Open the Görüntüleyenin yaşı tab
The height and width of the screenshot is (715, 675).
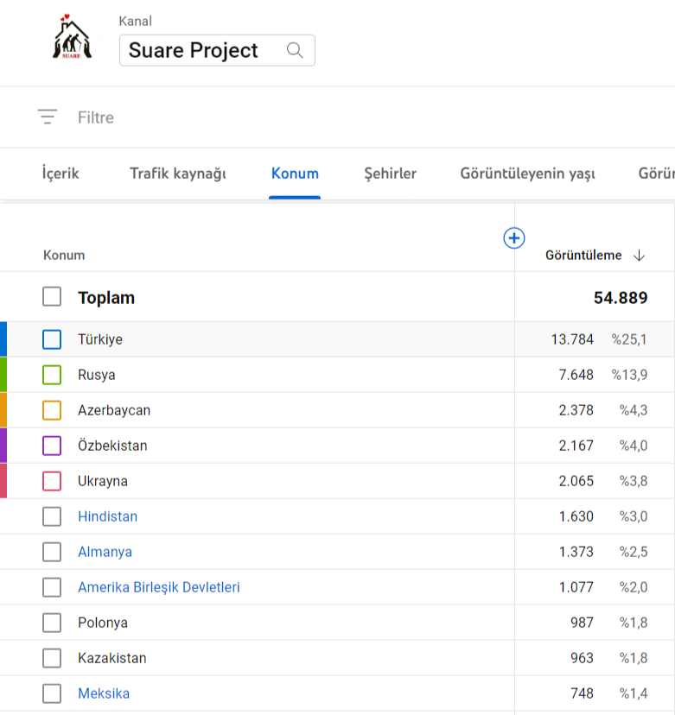527,174
